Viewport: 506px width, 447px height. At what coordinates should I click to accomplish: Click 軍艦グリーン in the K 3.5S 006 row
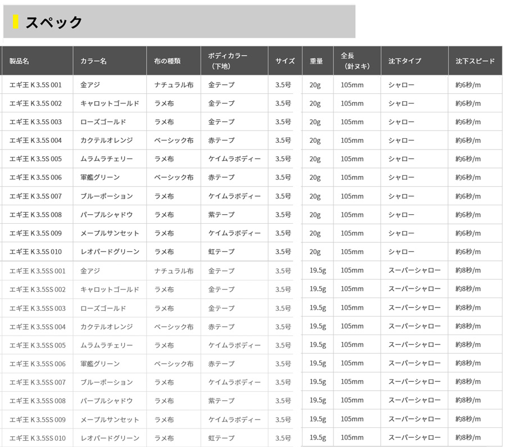coord(100,177)
